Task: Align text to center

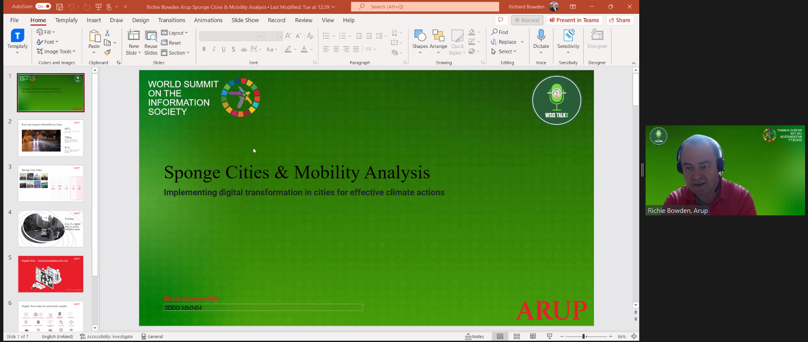Action: pos(336,49)
